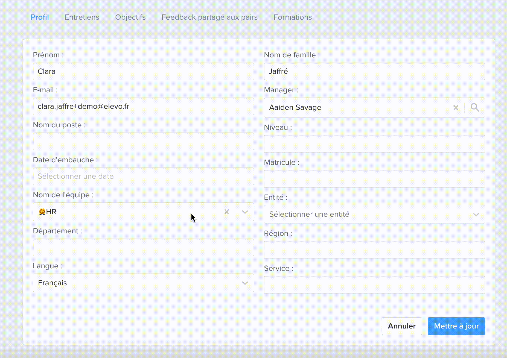Go to the Objectifs tab
This screenshot has width=507, height=358.
coord(130,17)
